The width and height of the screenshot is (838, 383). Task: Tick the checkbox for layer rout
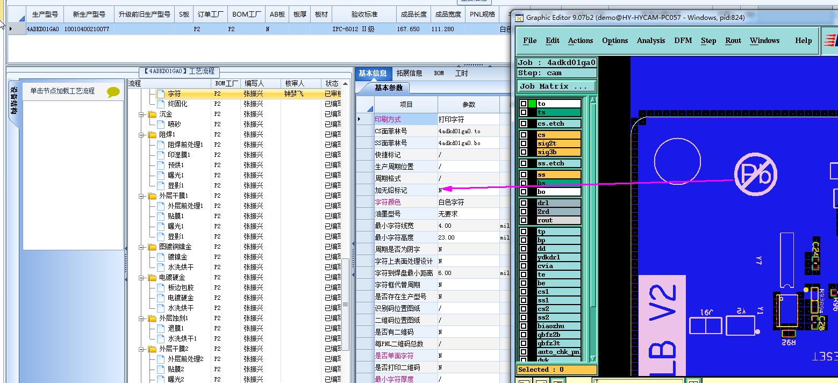click(524, 220)
